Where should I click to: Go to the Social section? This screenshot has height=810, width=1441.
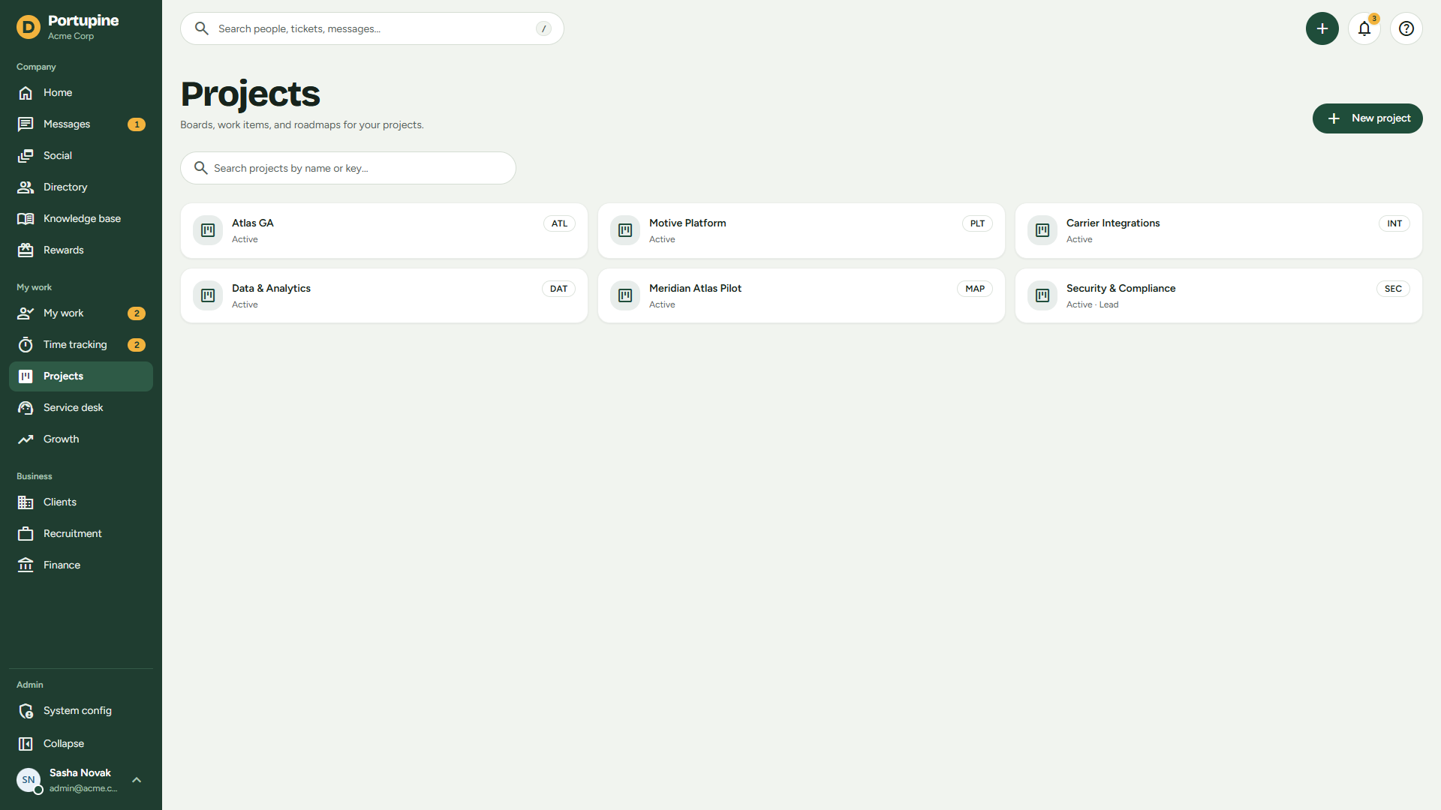coord(81,156)
